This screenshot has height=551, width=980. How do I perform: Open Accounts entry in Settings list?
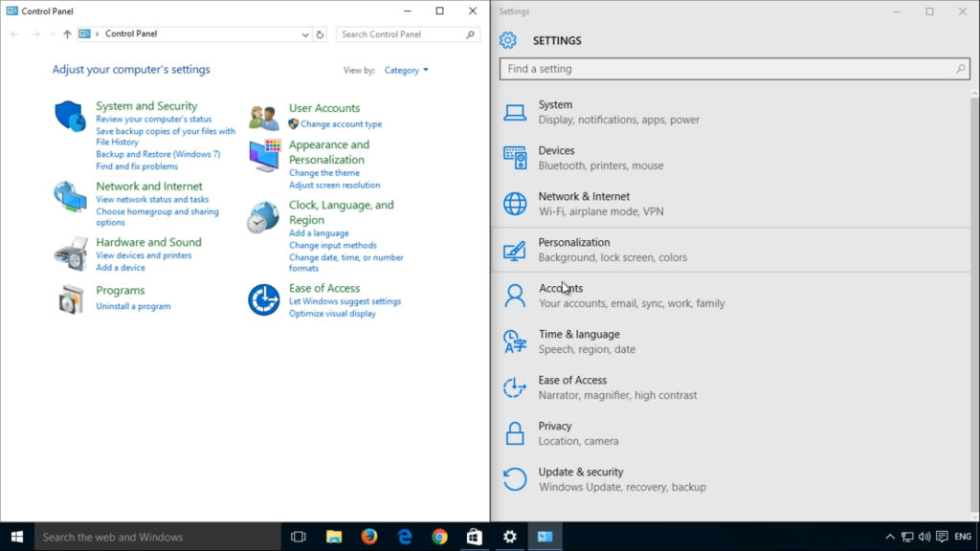point(731,296)
